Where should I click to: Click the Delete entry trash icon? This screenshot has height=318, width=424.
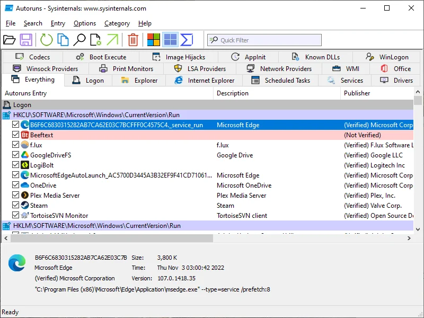pos(132,40)
